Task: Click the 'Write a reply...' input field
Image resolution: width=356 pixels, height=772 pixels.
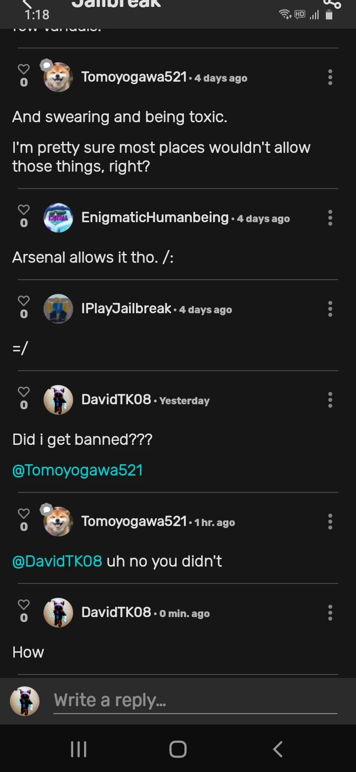Action: click(195, 700)
